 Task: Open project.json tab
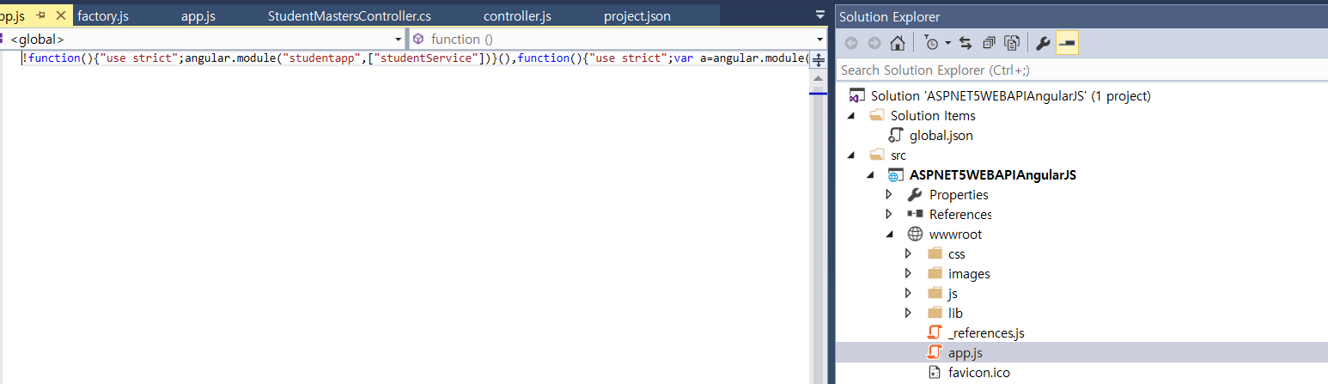(x=637, y=15)
